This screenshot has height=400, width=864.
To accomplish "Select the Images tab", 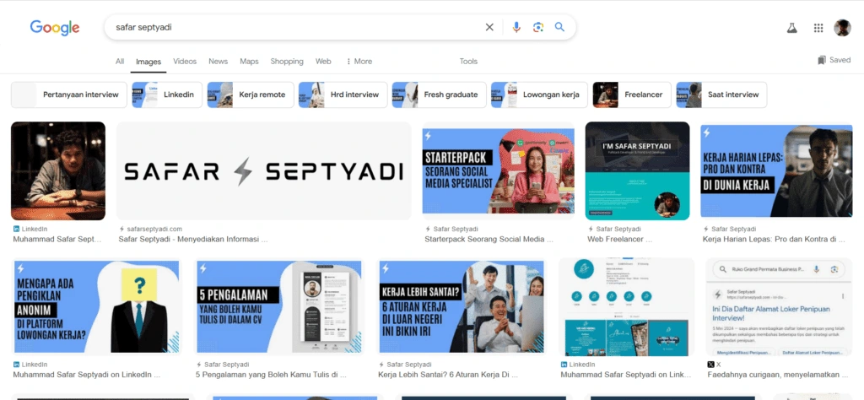I will coord(148,62).
